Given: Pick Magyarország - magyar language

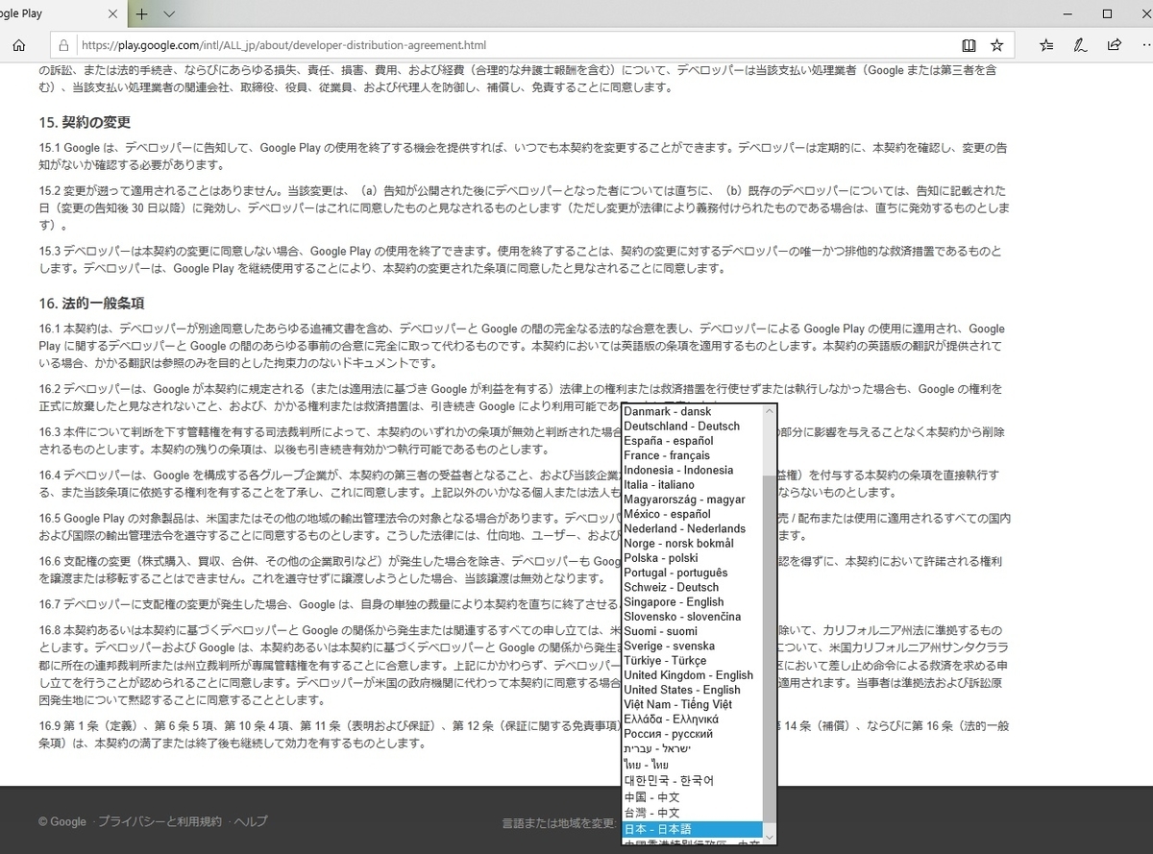Looking at the screenshot, I should (692, 500).
